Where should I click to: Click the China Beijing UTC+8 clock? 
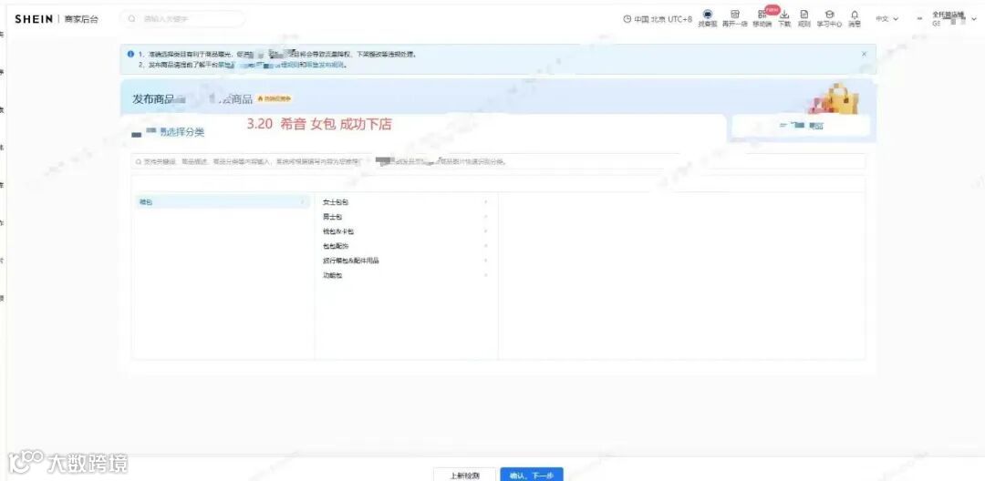(657, 19)
